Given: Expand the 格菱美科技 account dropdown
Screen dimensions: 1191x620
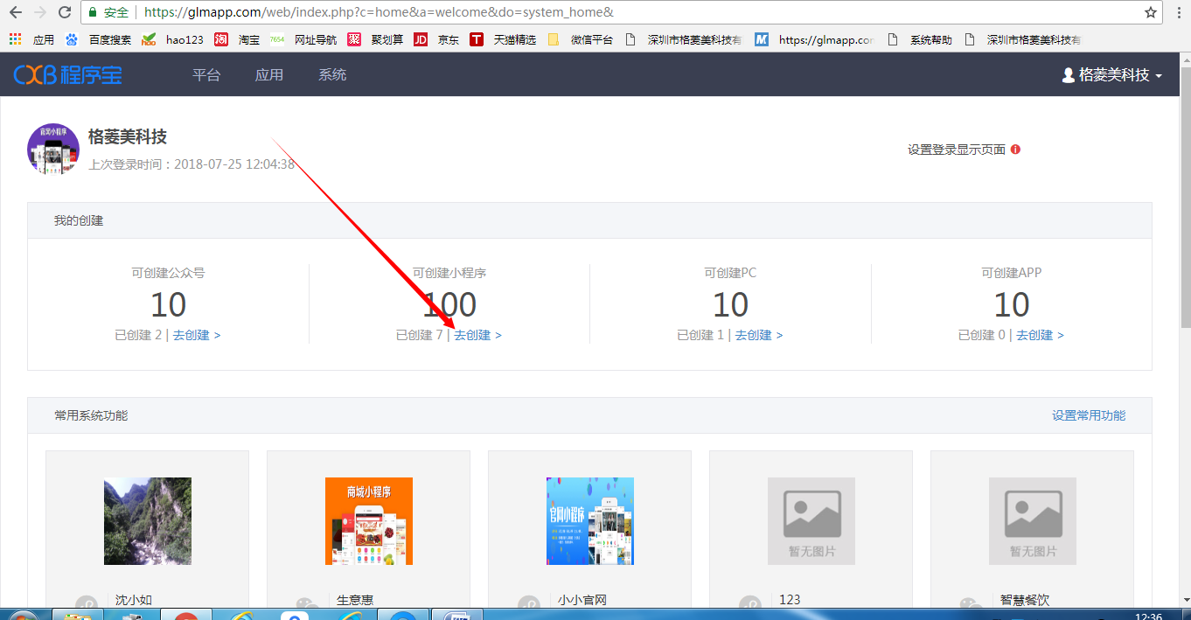Looking at the screenshot, I should (1112, 75).
